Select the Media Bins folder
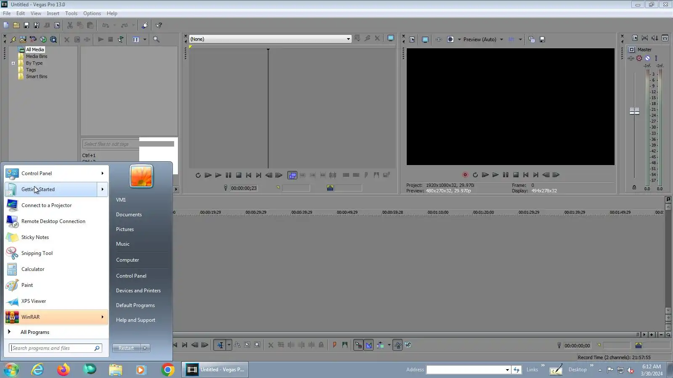 37,56
